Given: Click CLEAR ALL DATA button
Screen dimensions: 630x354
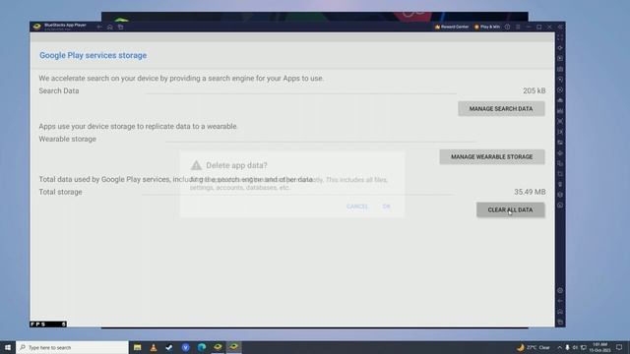Looking at the screenshot, I should pyautogui.click(x=510, y=209).
